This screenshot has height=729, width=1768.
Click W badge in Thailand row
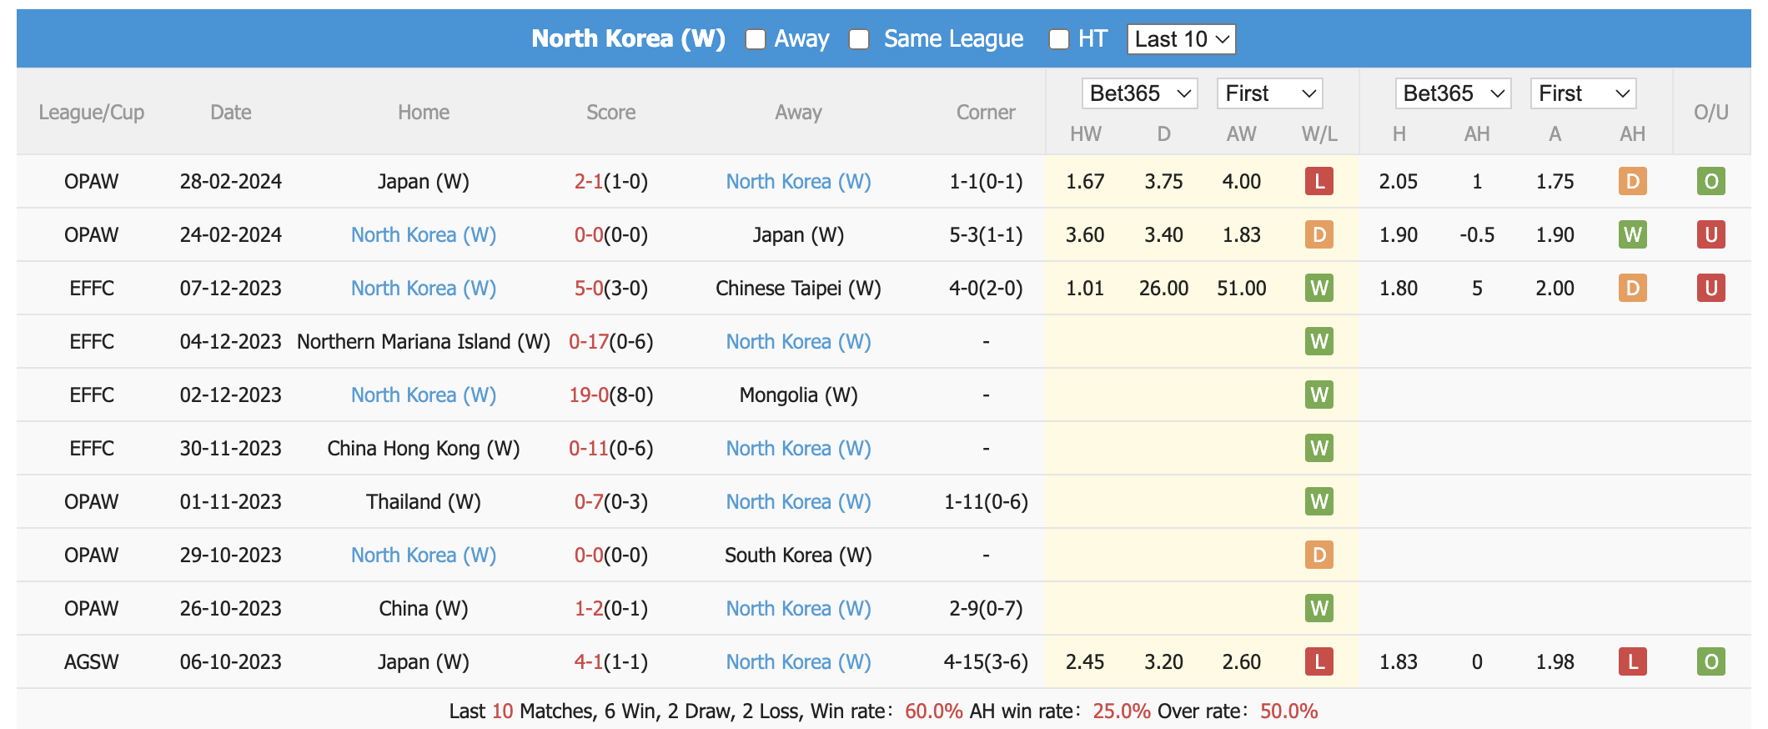(1319, 501)
